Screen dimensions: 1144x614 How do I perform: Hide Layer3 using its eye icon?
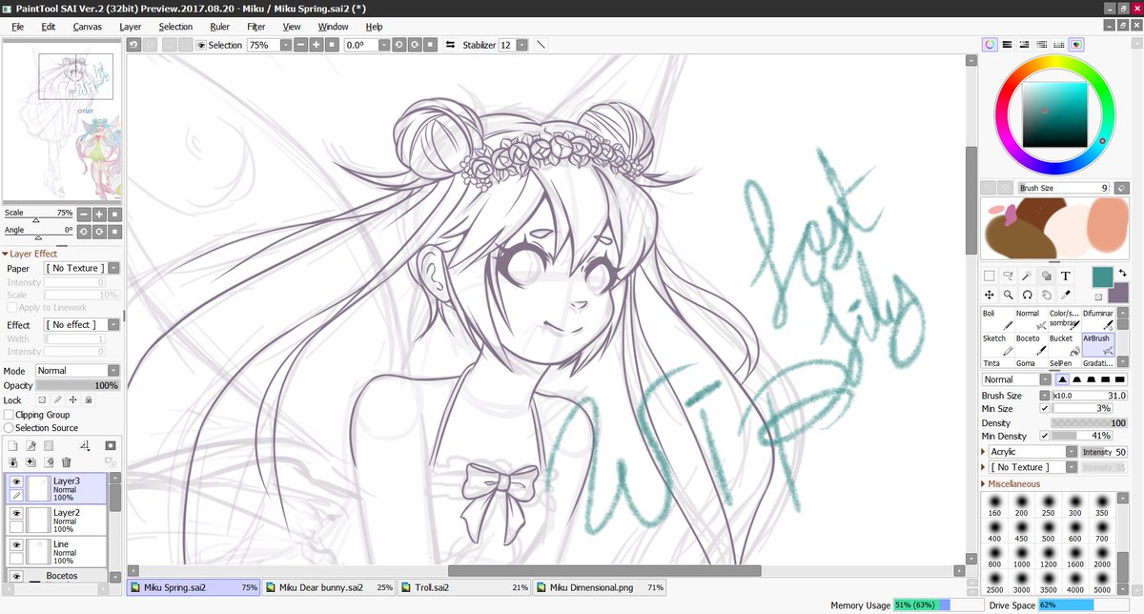pyautogui.click(x=16, y=482)
